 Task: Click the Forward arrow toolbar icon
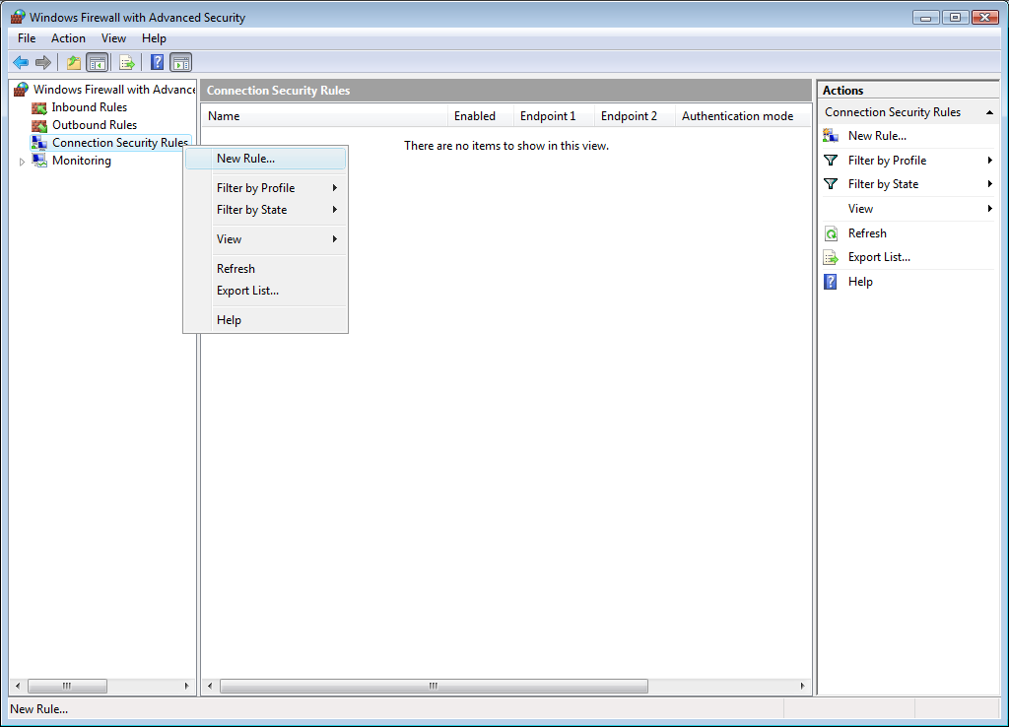[x=43, y=62]
